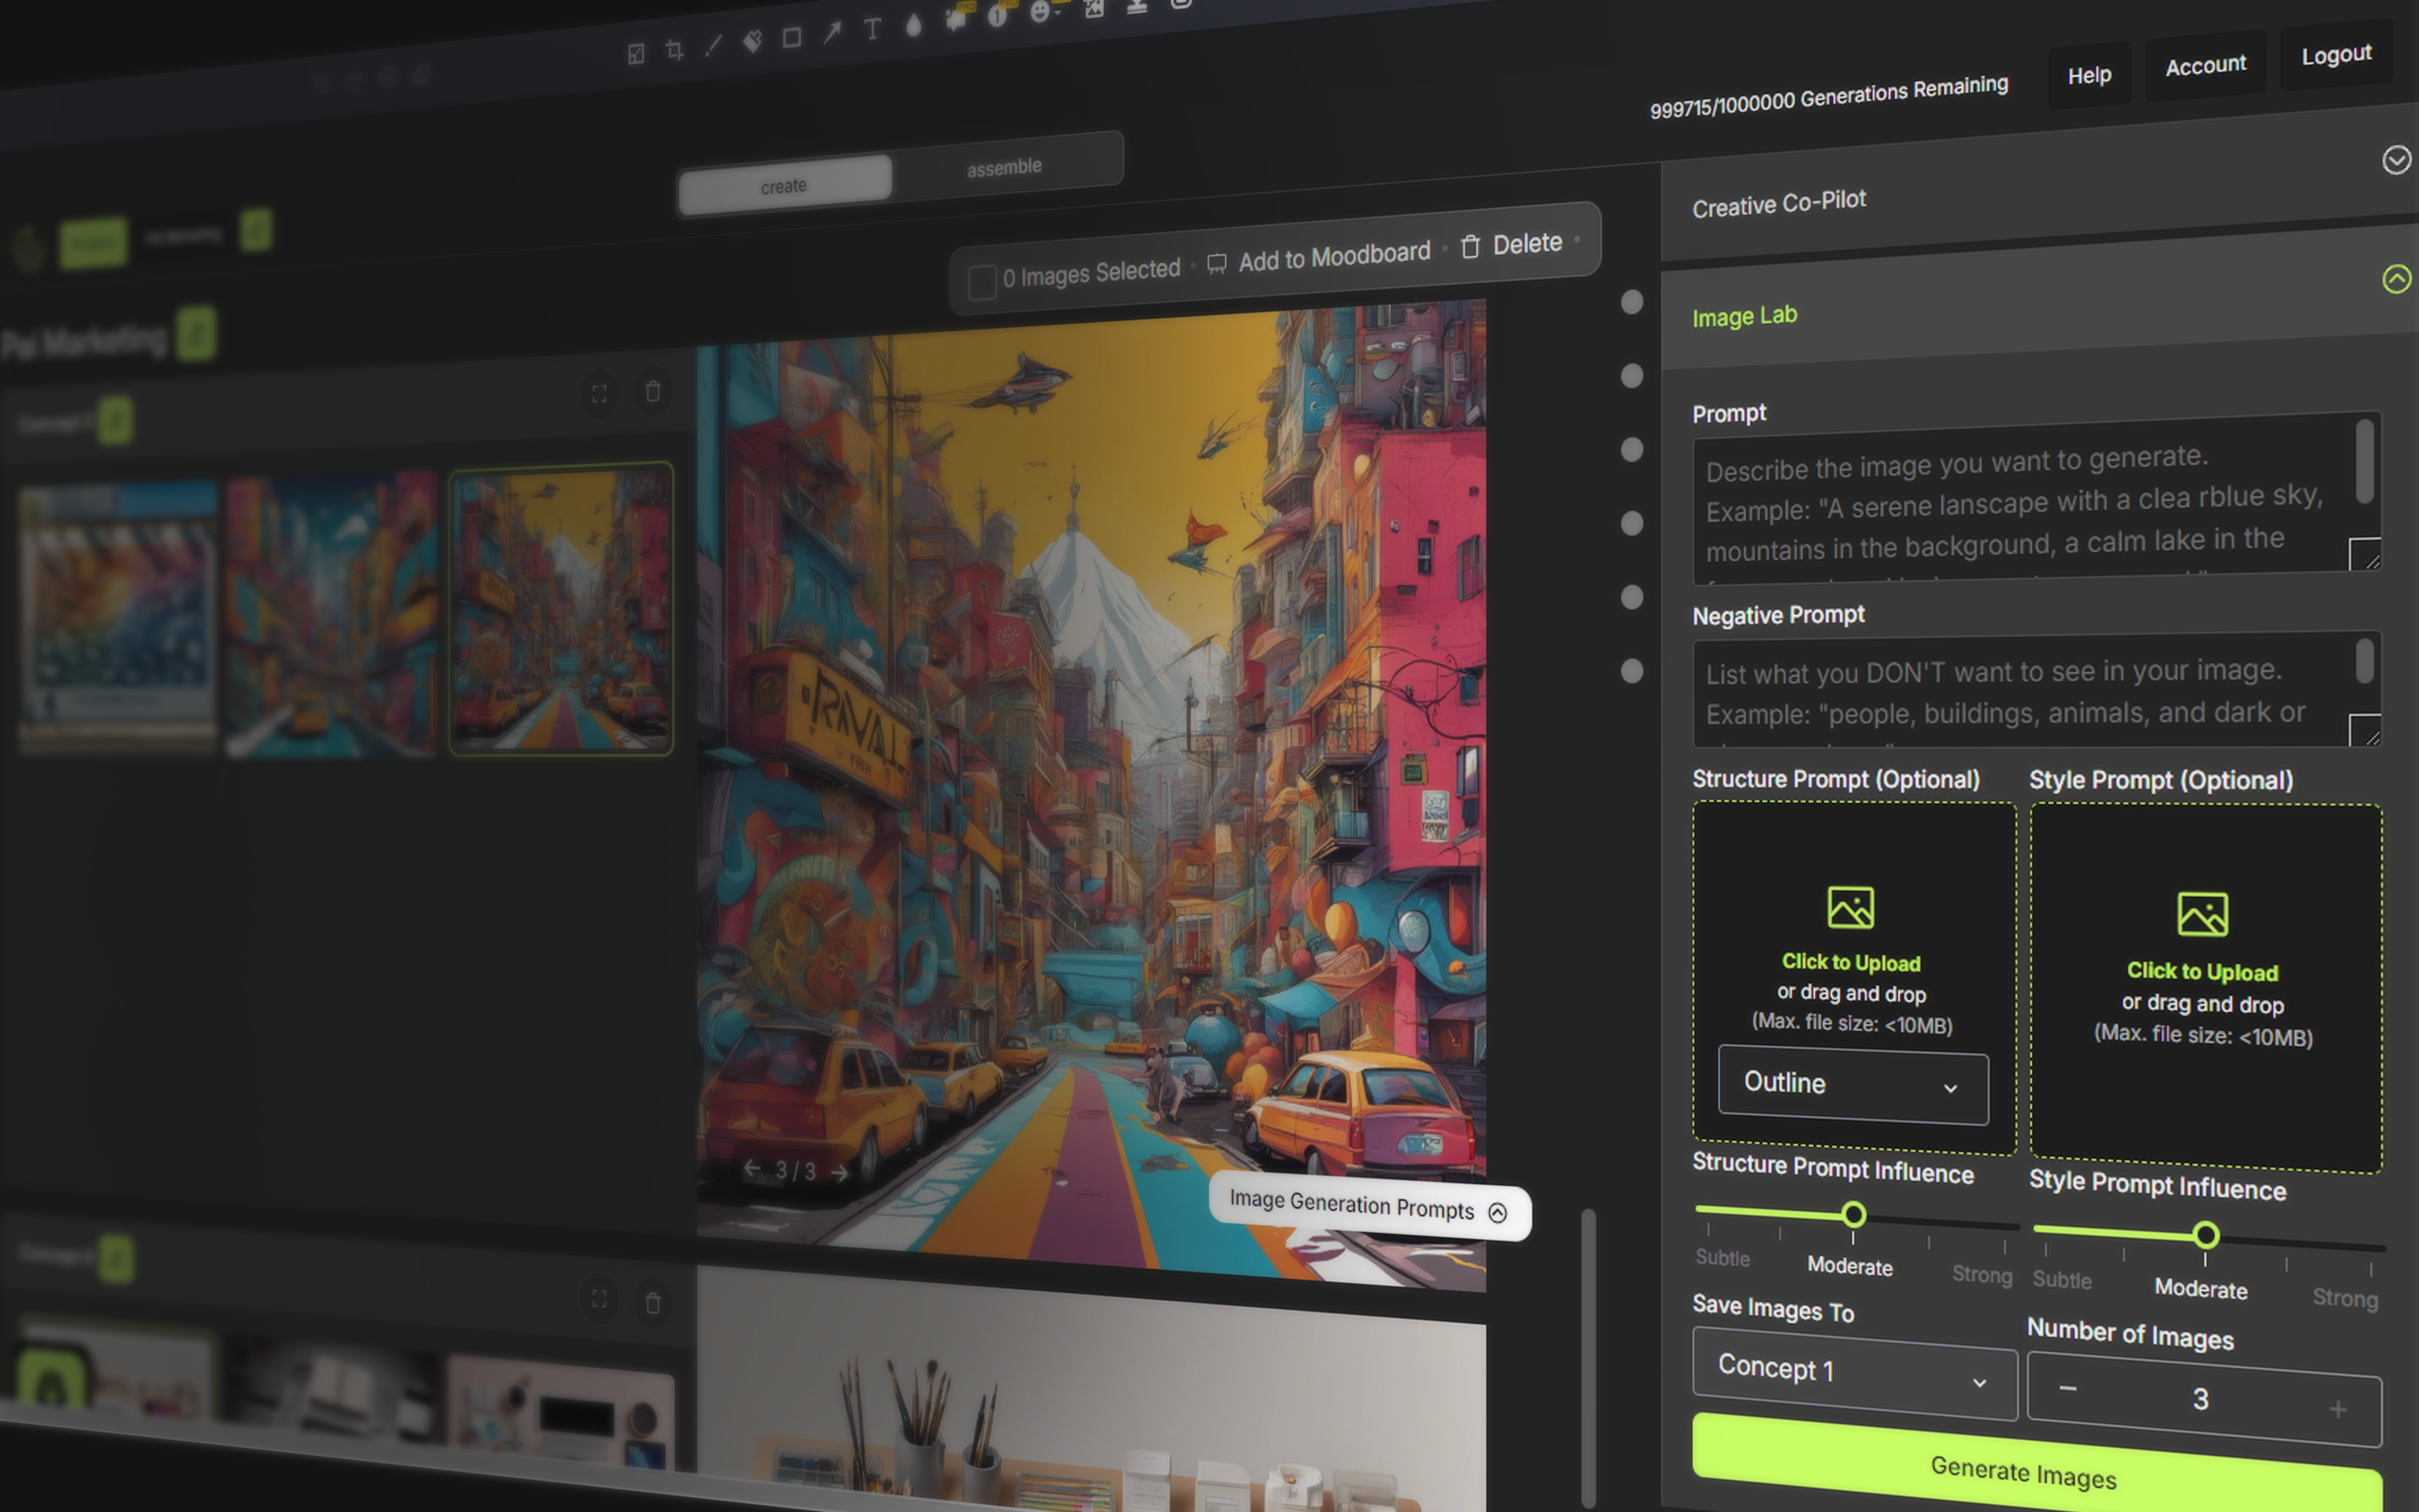Click the Style Prompt Click to Upload link
2419x1512 pixels.
(2202, 971)
